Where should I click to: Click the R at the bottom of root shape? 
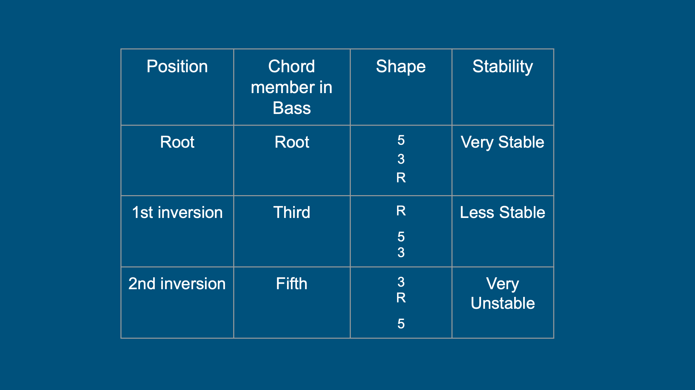(x=401, y=178)
